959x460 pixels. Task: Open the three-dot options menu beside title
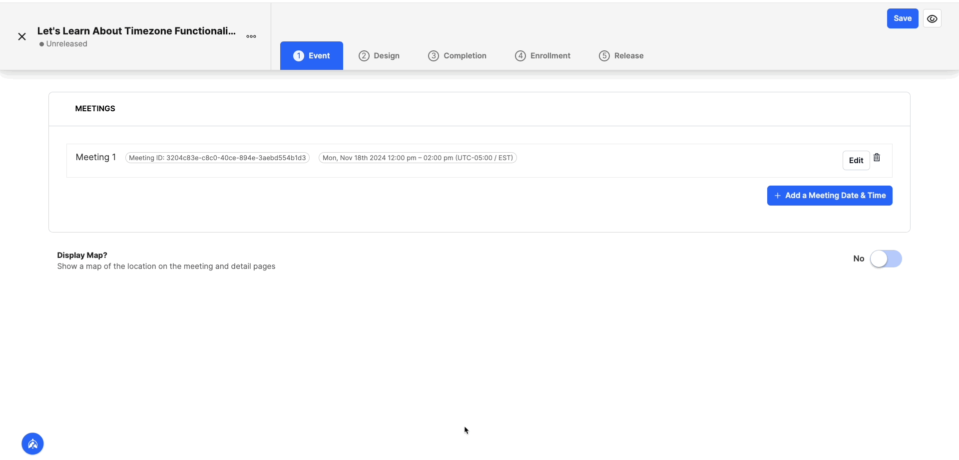[x=251, y=36]
